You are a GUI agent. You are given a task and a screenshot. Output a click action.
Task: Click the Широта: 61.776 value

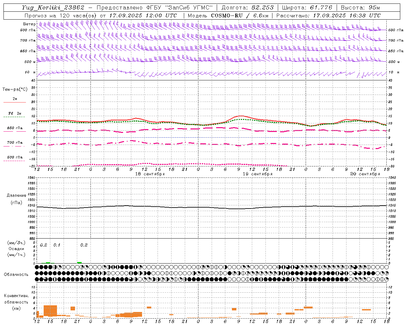click(x=307, y=8)
